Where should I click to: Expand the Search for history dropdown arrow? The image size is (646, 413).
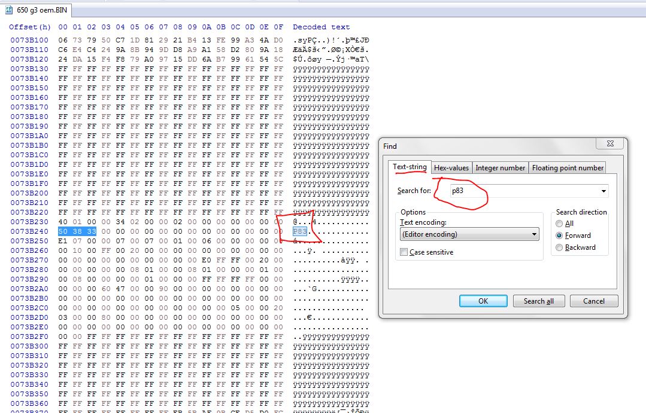[603, 191]
